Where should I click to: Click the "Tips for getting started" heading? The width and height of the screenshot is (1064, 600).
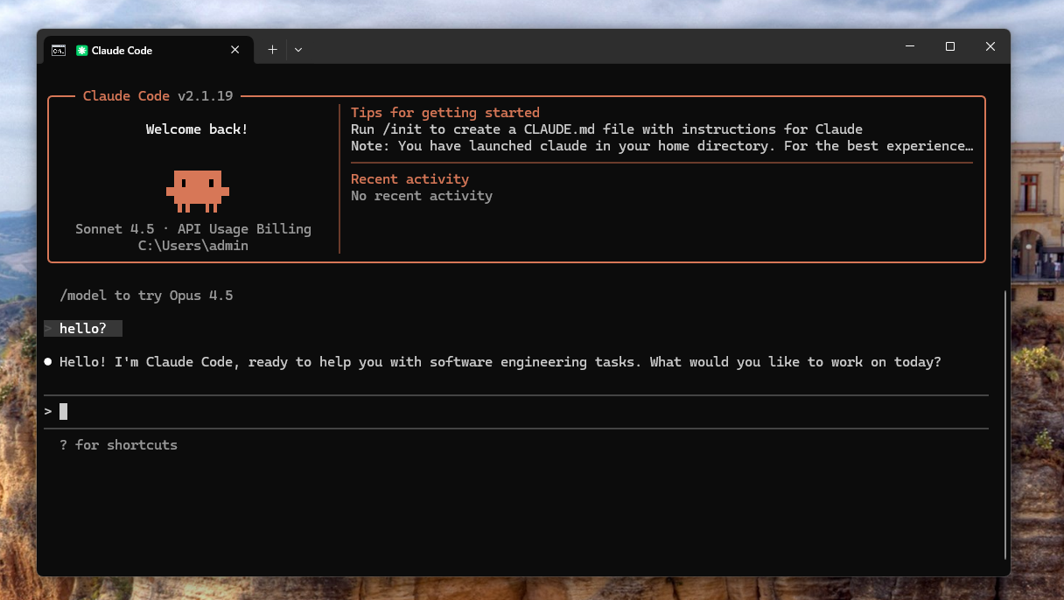click(444, 112)
